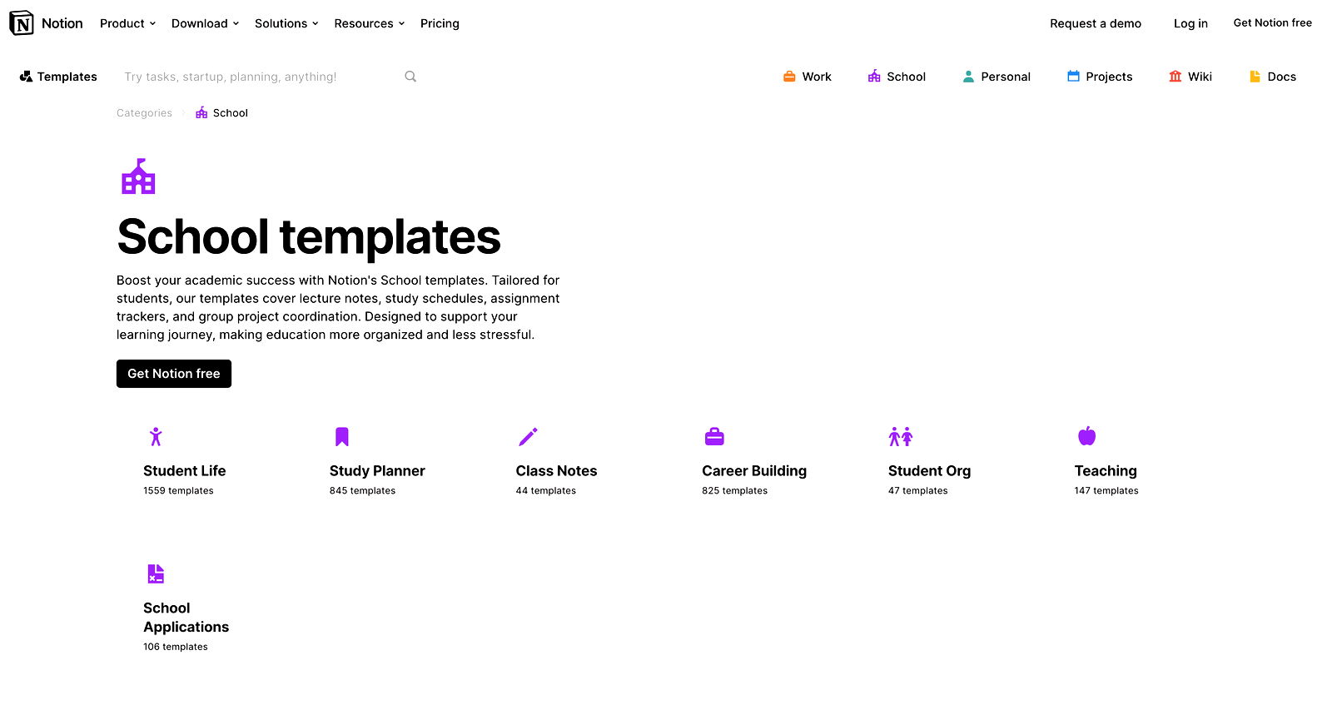
Task: Click the Career Building briefcase icon
Action: [714, 436]
